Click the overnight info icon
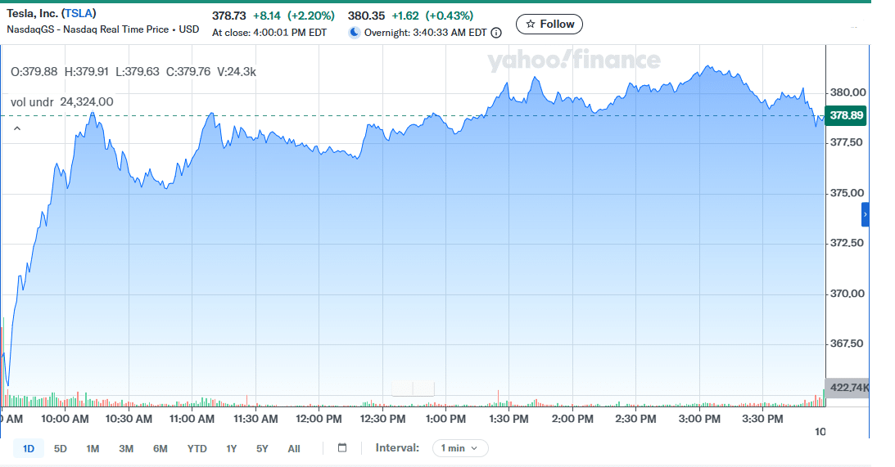 496,33
